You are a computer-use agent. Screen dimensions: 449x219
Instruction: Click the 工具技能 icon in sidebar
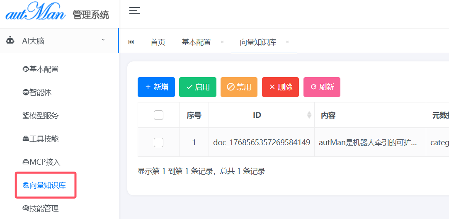point(26,139)
